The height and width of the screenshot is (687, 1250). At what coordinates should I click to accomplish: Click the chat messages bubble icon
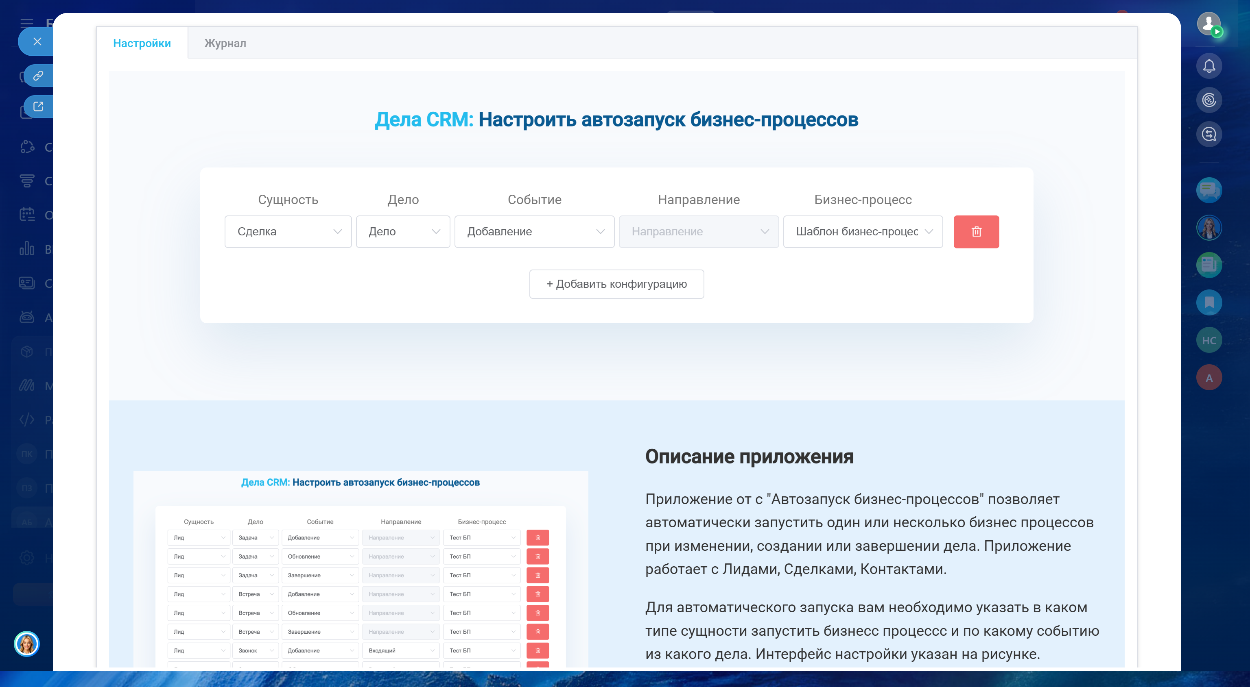1208,190
